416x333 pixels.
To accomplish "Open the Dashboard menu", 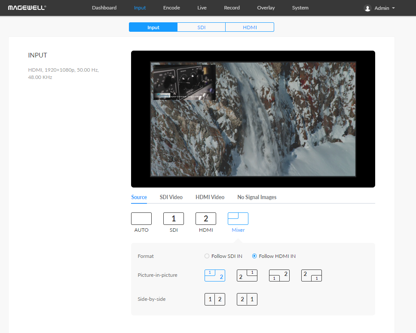I will (104, 8).
